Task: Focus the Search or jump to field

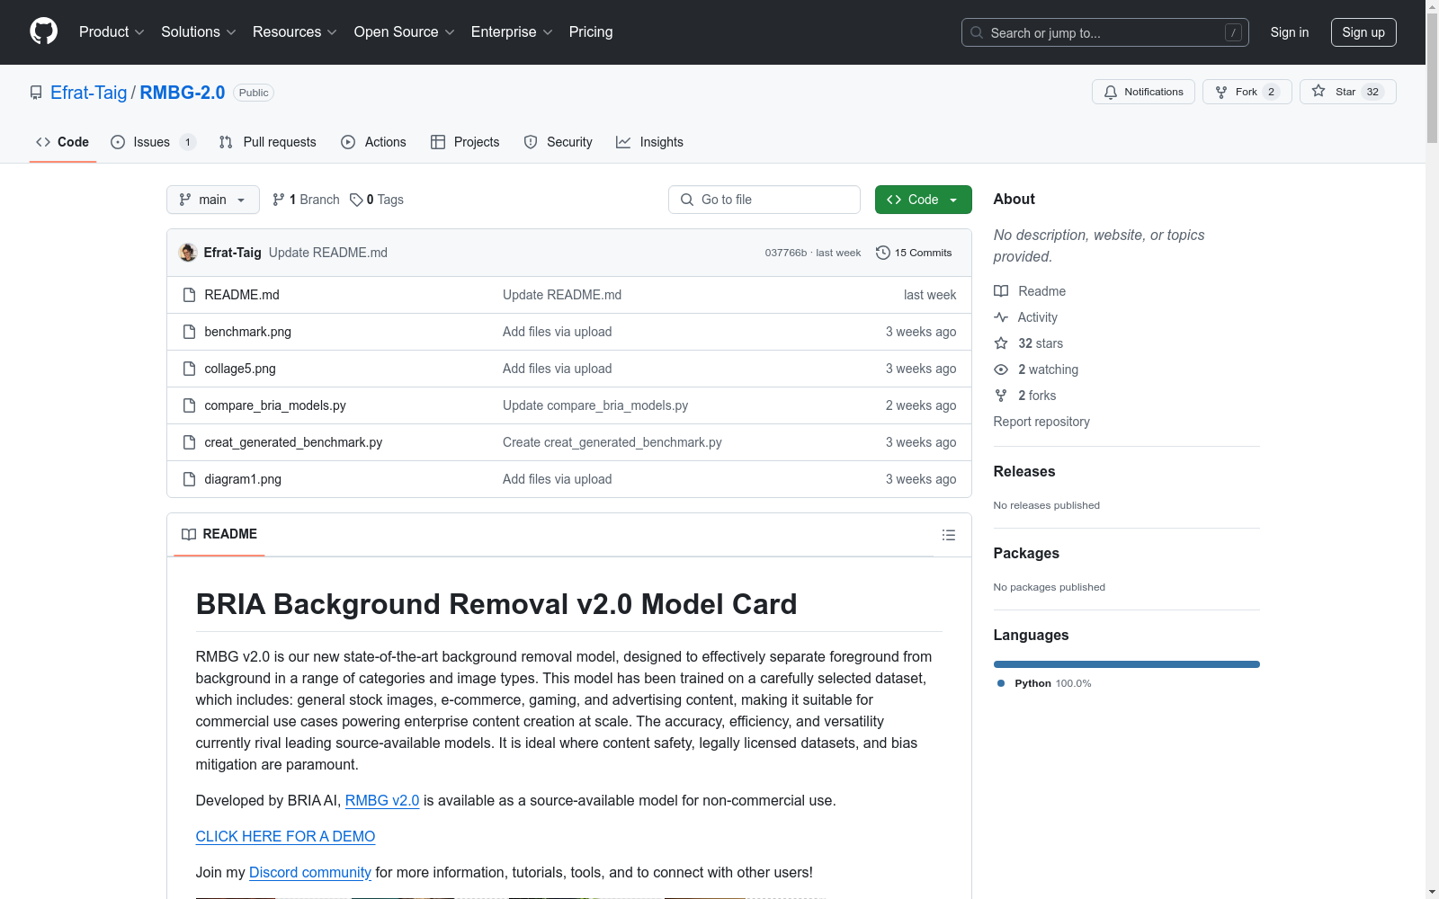Action: pos(1105,32)
